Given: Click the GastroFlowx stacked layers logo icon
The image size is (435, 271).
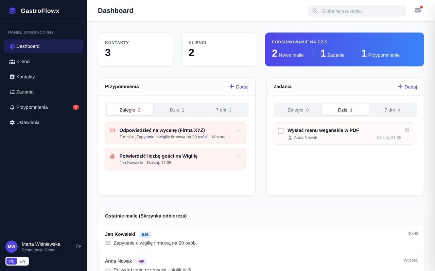Looking at the screenshot, I should point(13,11).
